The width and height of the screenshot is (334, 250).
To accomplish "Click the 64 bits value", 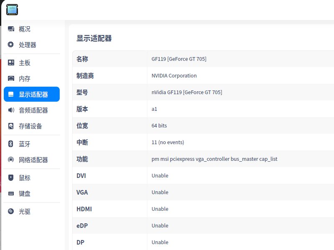I will click(x=159, y=126).
